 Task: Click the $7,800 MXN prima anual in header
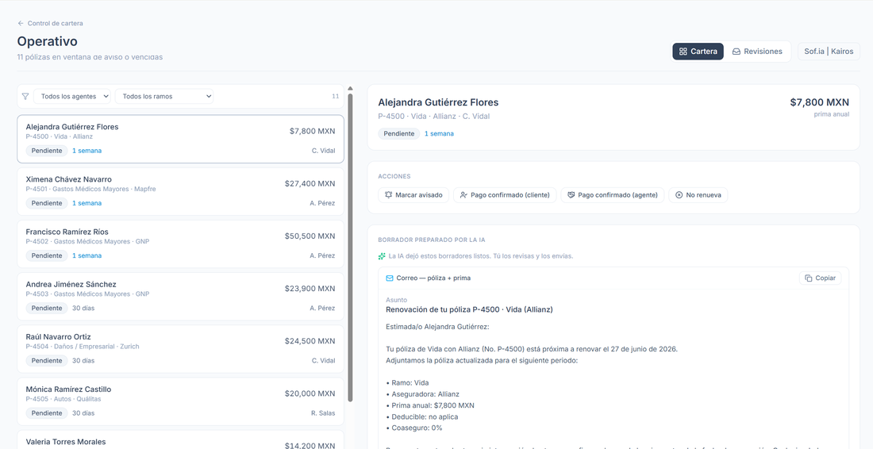820,102
